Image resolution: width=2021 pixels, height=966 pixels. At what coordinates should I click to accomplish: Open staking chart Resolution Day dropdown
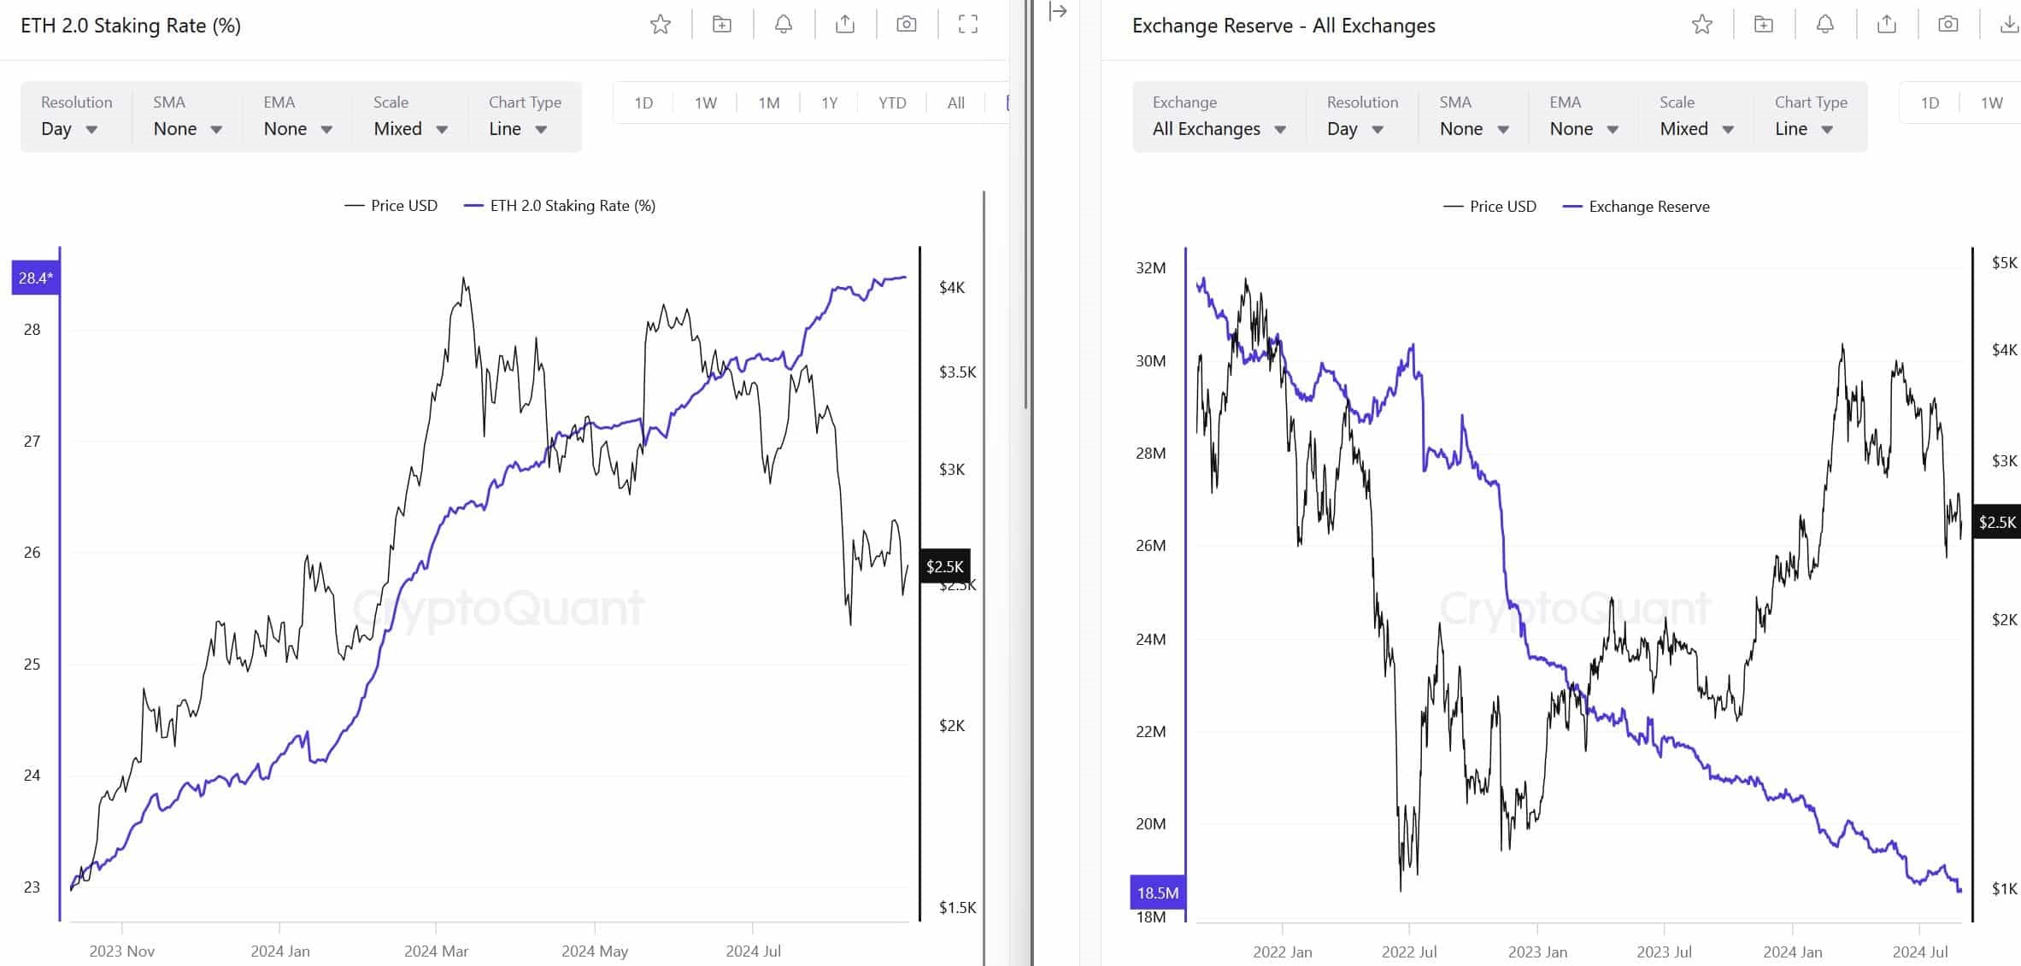(76, 118)
